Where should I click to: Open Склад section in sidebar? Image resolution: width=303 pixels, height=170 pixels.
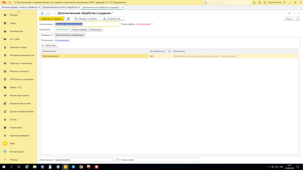(12, 23)
